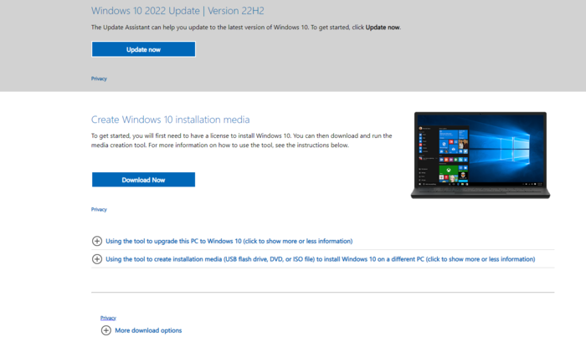Open Privacy link above More download options

(108, 318)
